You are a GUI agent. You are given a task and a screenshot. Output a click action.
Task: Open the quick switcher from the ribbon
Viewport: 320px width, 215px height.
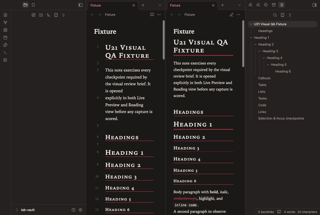pos(5,15)
